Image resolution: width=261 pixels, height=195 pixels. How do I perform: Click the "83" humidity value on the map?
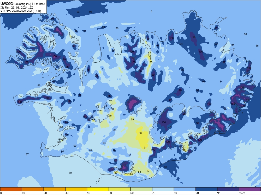click(115, 130)
